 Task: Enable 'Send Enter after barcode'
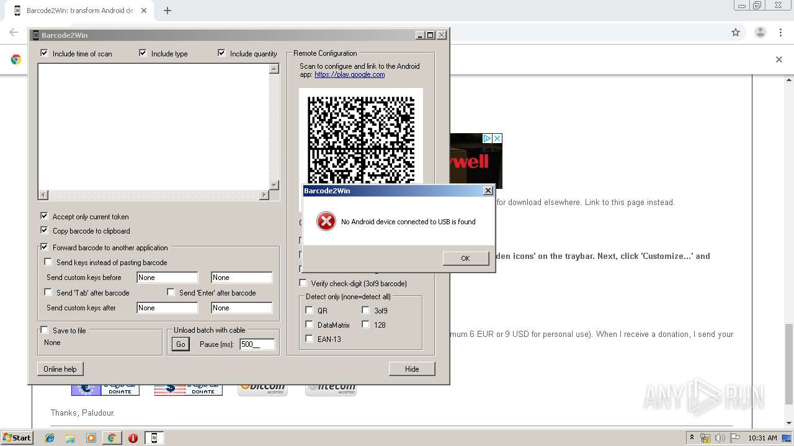[x=171, y=292]
